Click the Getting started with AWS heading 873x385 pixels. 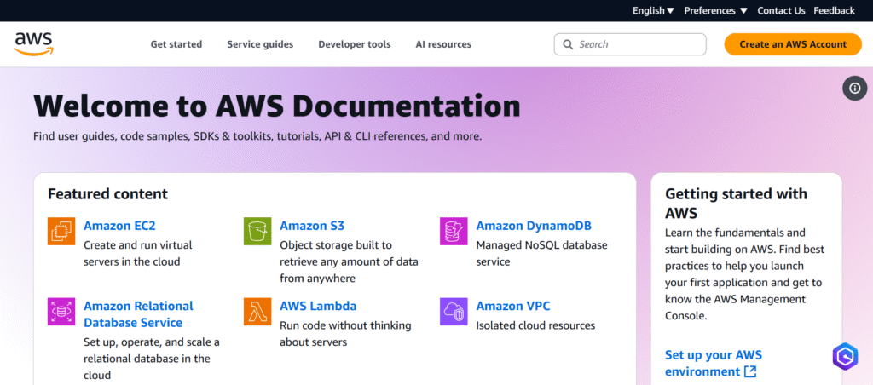(736, 203)
